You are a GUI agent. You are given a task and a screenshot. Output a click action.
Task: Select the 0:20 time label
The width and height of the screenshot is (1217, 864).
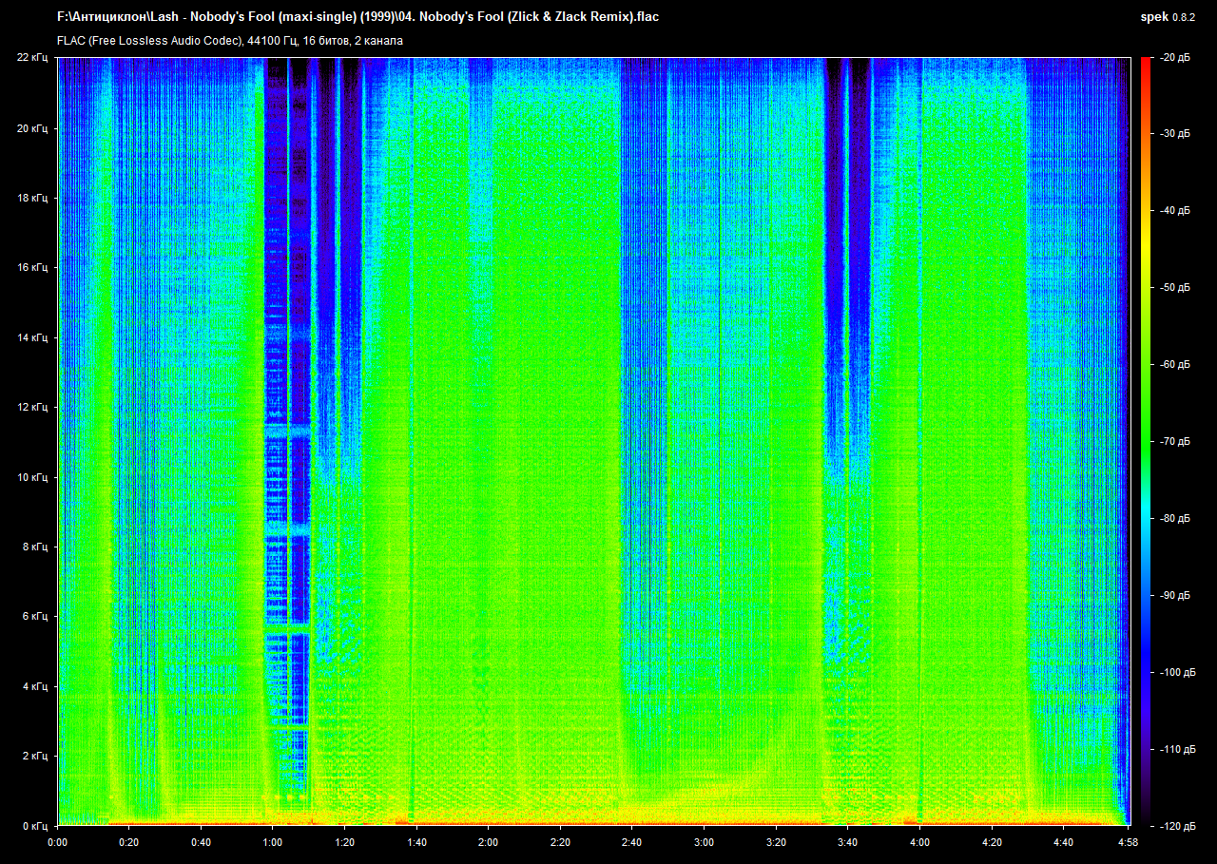(x=129, y=842)
